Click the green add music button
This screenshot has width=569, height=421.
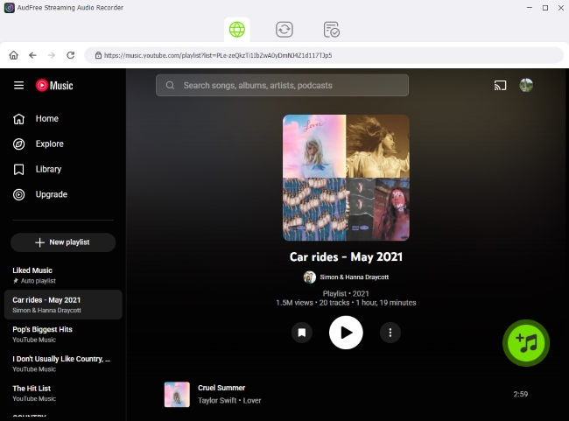pyautogui.click(x=526, y=342)
